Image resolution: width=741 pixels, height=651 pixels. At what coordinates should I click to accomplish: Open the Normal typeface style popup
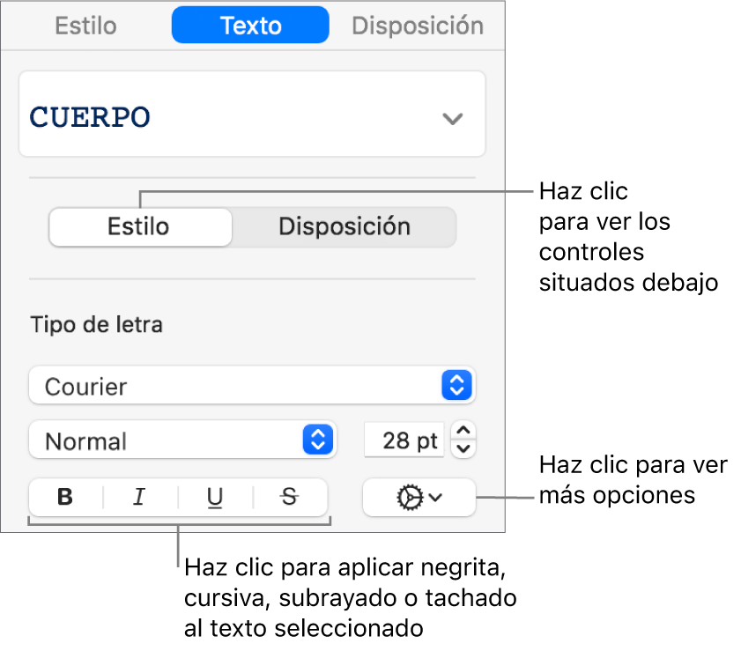[x=182, y=440]
